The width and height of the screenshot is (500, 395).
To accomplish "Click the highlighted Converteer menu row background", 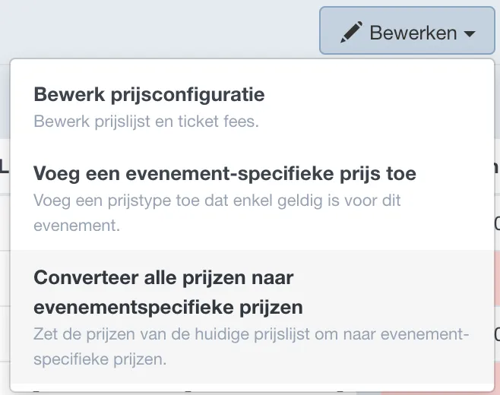I will point(252,317).
